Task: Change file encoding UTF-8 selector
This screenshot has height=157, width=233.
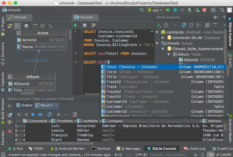Action: point(141,155)
